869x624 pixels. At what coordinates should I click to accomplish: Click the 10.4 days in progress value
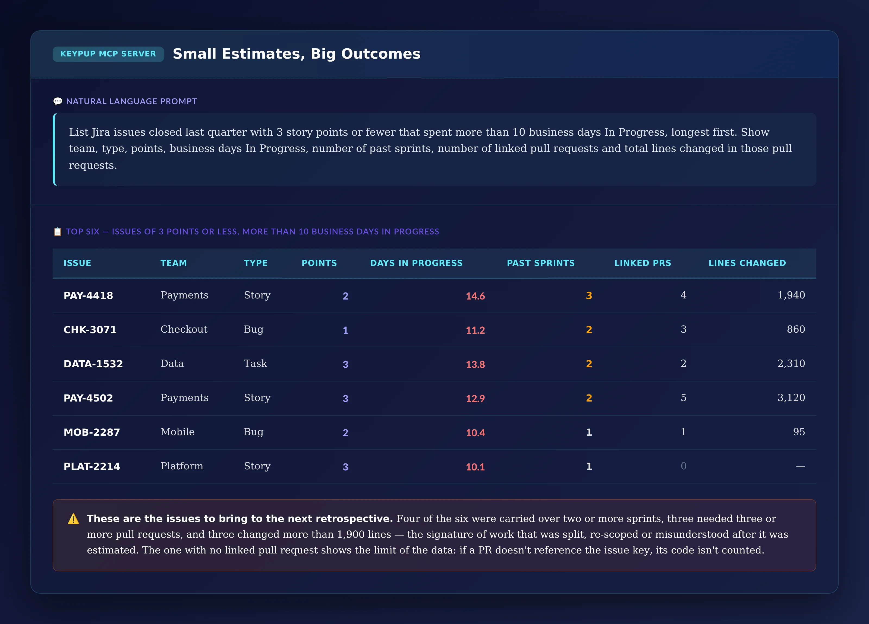point(475,432)
